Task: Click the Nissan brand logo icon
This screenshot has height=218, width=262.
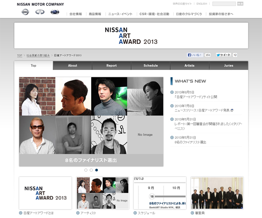Action: (25, 12)
